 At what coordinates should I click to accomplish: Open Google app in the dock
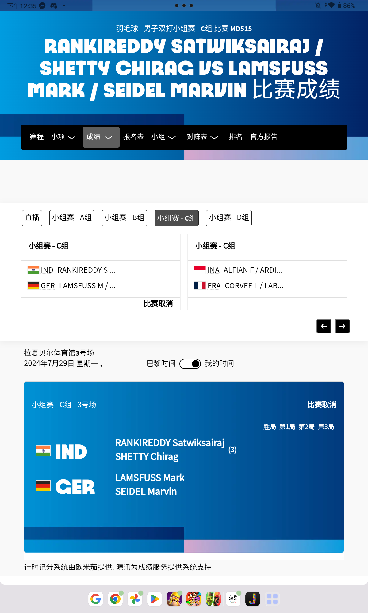tap(96, 599)
